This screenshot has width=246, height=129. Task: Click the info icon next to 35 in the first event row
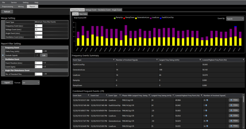point(207,100)
